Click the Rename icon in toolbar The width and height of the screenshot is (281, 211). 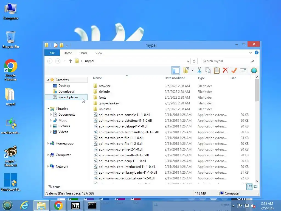(243, 70)
